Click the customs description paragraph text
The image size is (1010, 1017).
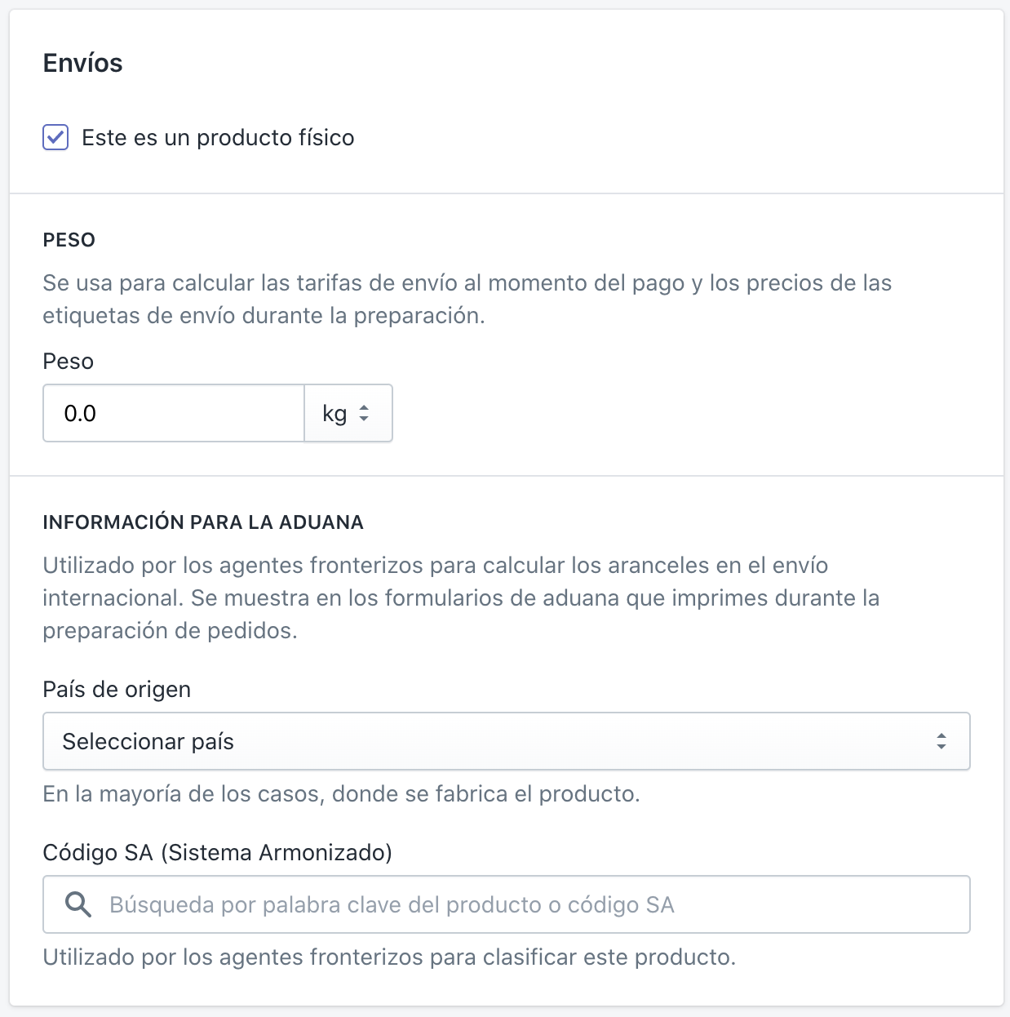point(461,597)
